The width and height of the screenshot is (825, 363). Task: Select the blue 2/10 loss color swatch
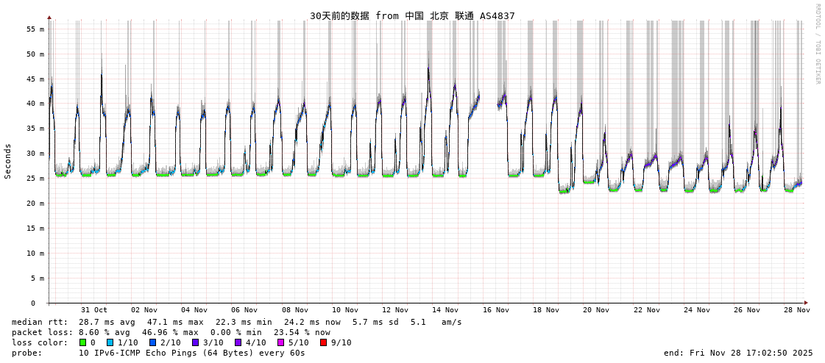[x=152, y=342]
